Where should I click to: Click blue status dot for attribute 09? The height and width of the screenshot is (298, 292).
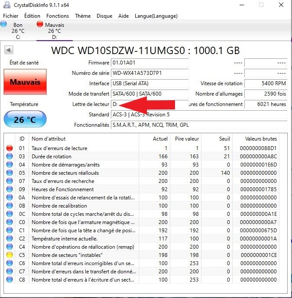point(10,189)
